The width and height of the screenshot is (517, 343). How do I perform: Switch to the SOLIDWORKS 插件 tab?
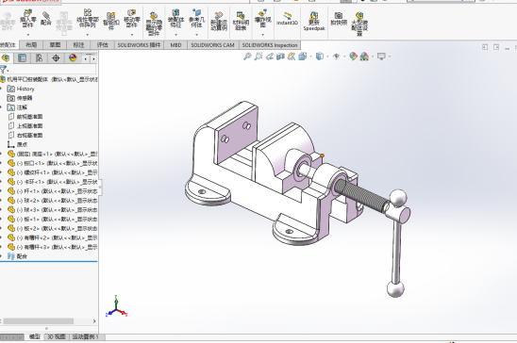click(139, 45)
